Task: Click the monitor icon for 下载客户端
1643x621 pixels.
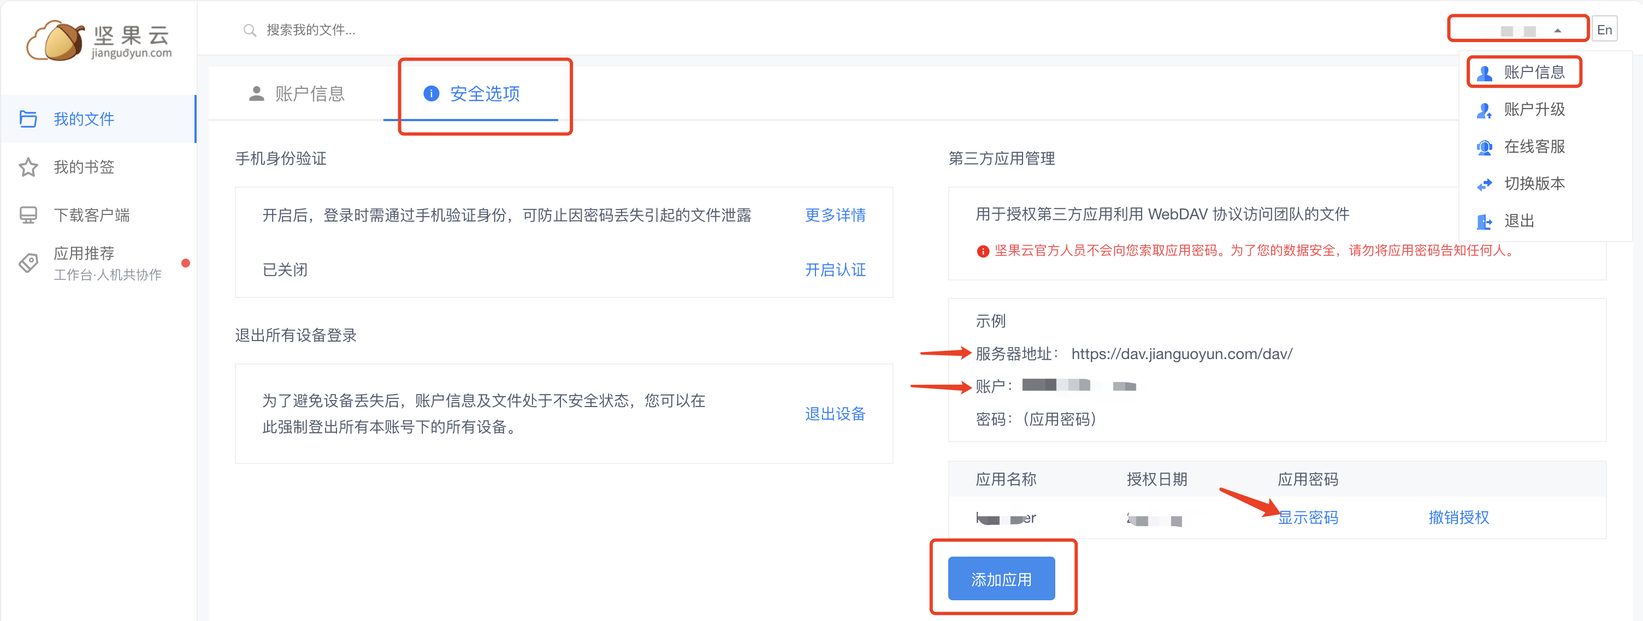Action: (x=28, y=216)
